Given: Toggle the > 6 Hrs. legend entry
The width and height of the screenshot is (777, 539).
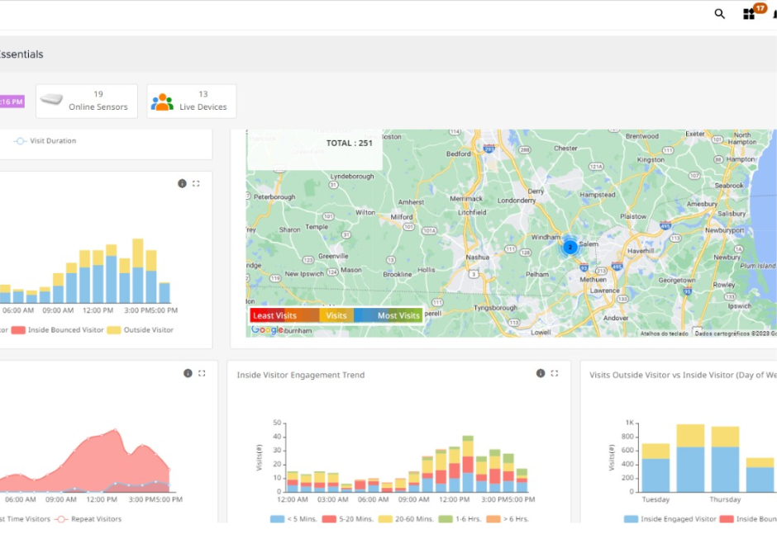Looking at the screenshot, I should click(508, 519).
